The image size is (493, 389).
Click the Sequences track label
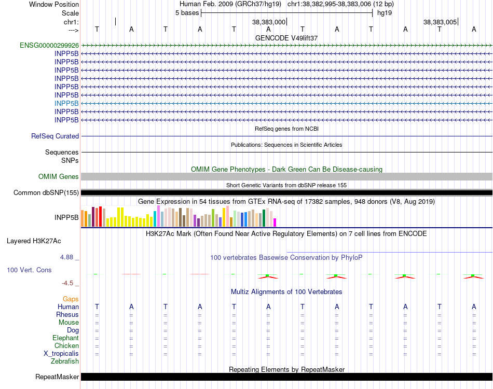point(62,152)
